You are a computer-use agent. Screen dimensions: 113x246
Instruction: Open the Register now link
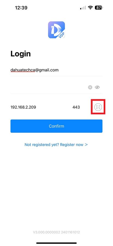[56, 145]
